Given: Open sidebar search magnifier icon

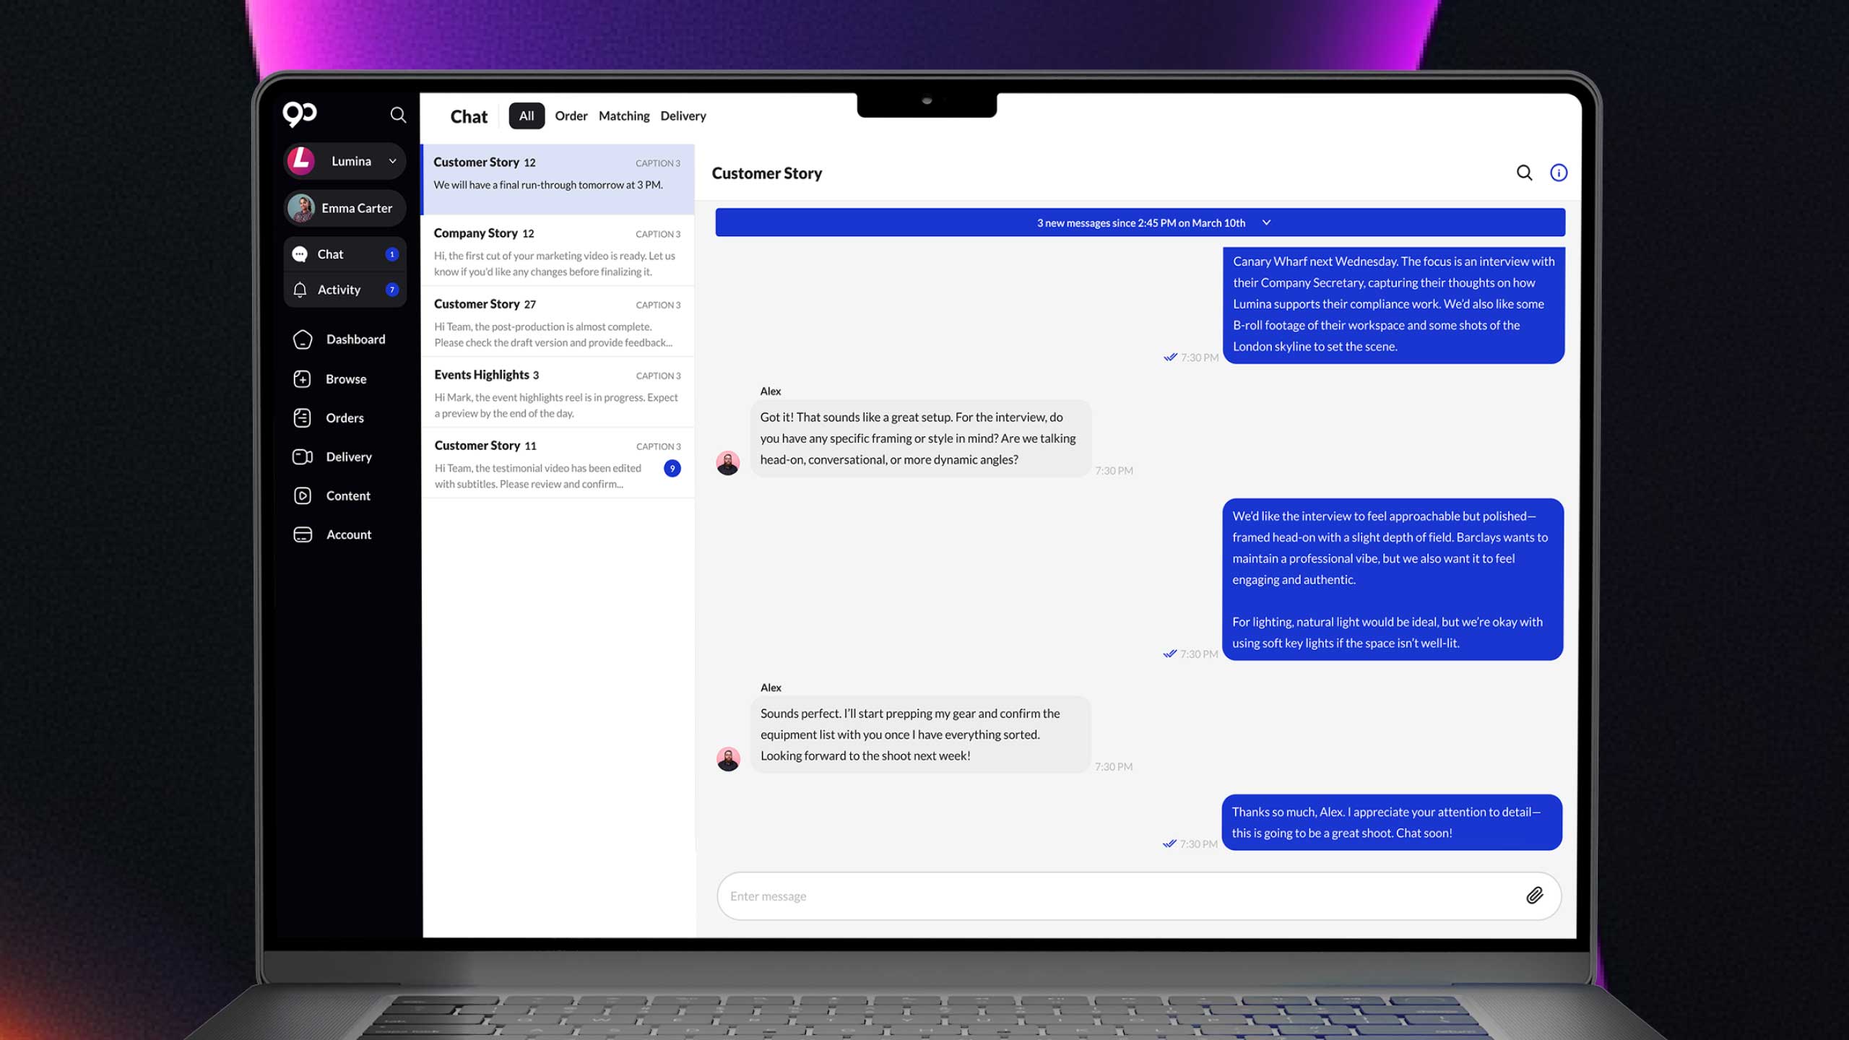Looking at the screenshot, I should (x=398, y=115).
